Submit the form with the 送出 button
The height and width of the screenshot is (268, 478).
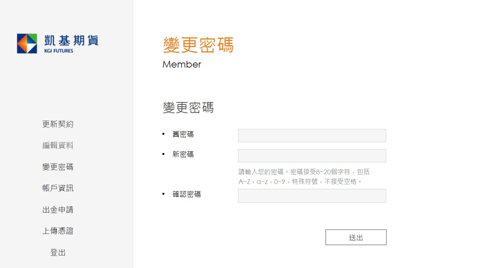pyautogui.click(x=356, y=237)
